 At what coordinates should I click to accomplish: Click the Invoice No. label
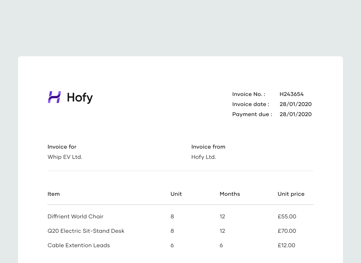click(249, 94)
